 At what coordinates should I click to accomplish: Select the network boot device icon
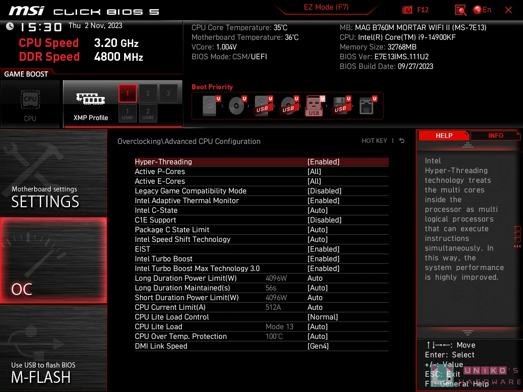click(367, 106)
